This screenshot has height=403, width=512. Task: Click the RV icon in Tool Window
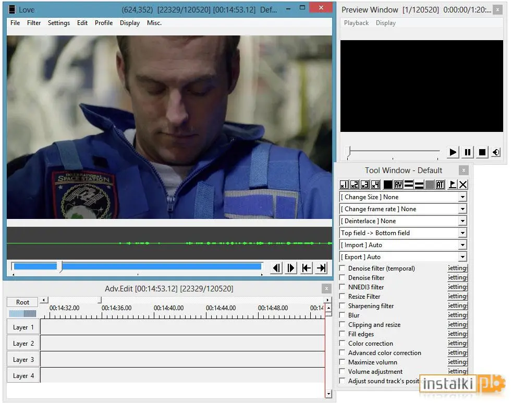click(x=398, y=185)
